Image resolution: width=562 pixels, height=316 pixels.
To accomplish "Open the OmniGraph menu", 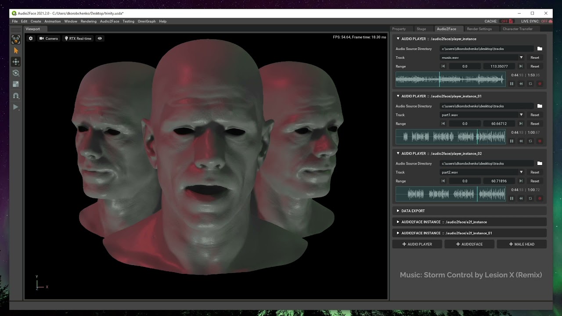I will 147,21.
